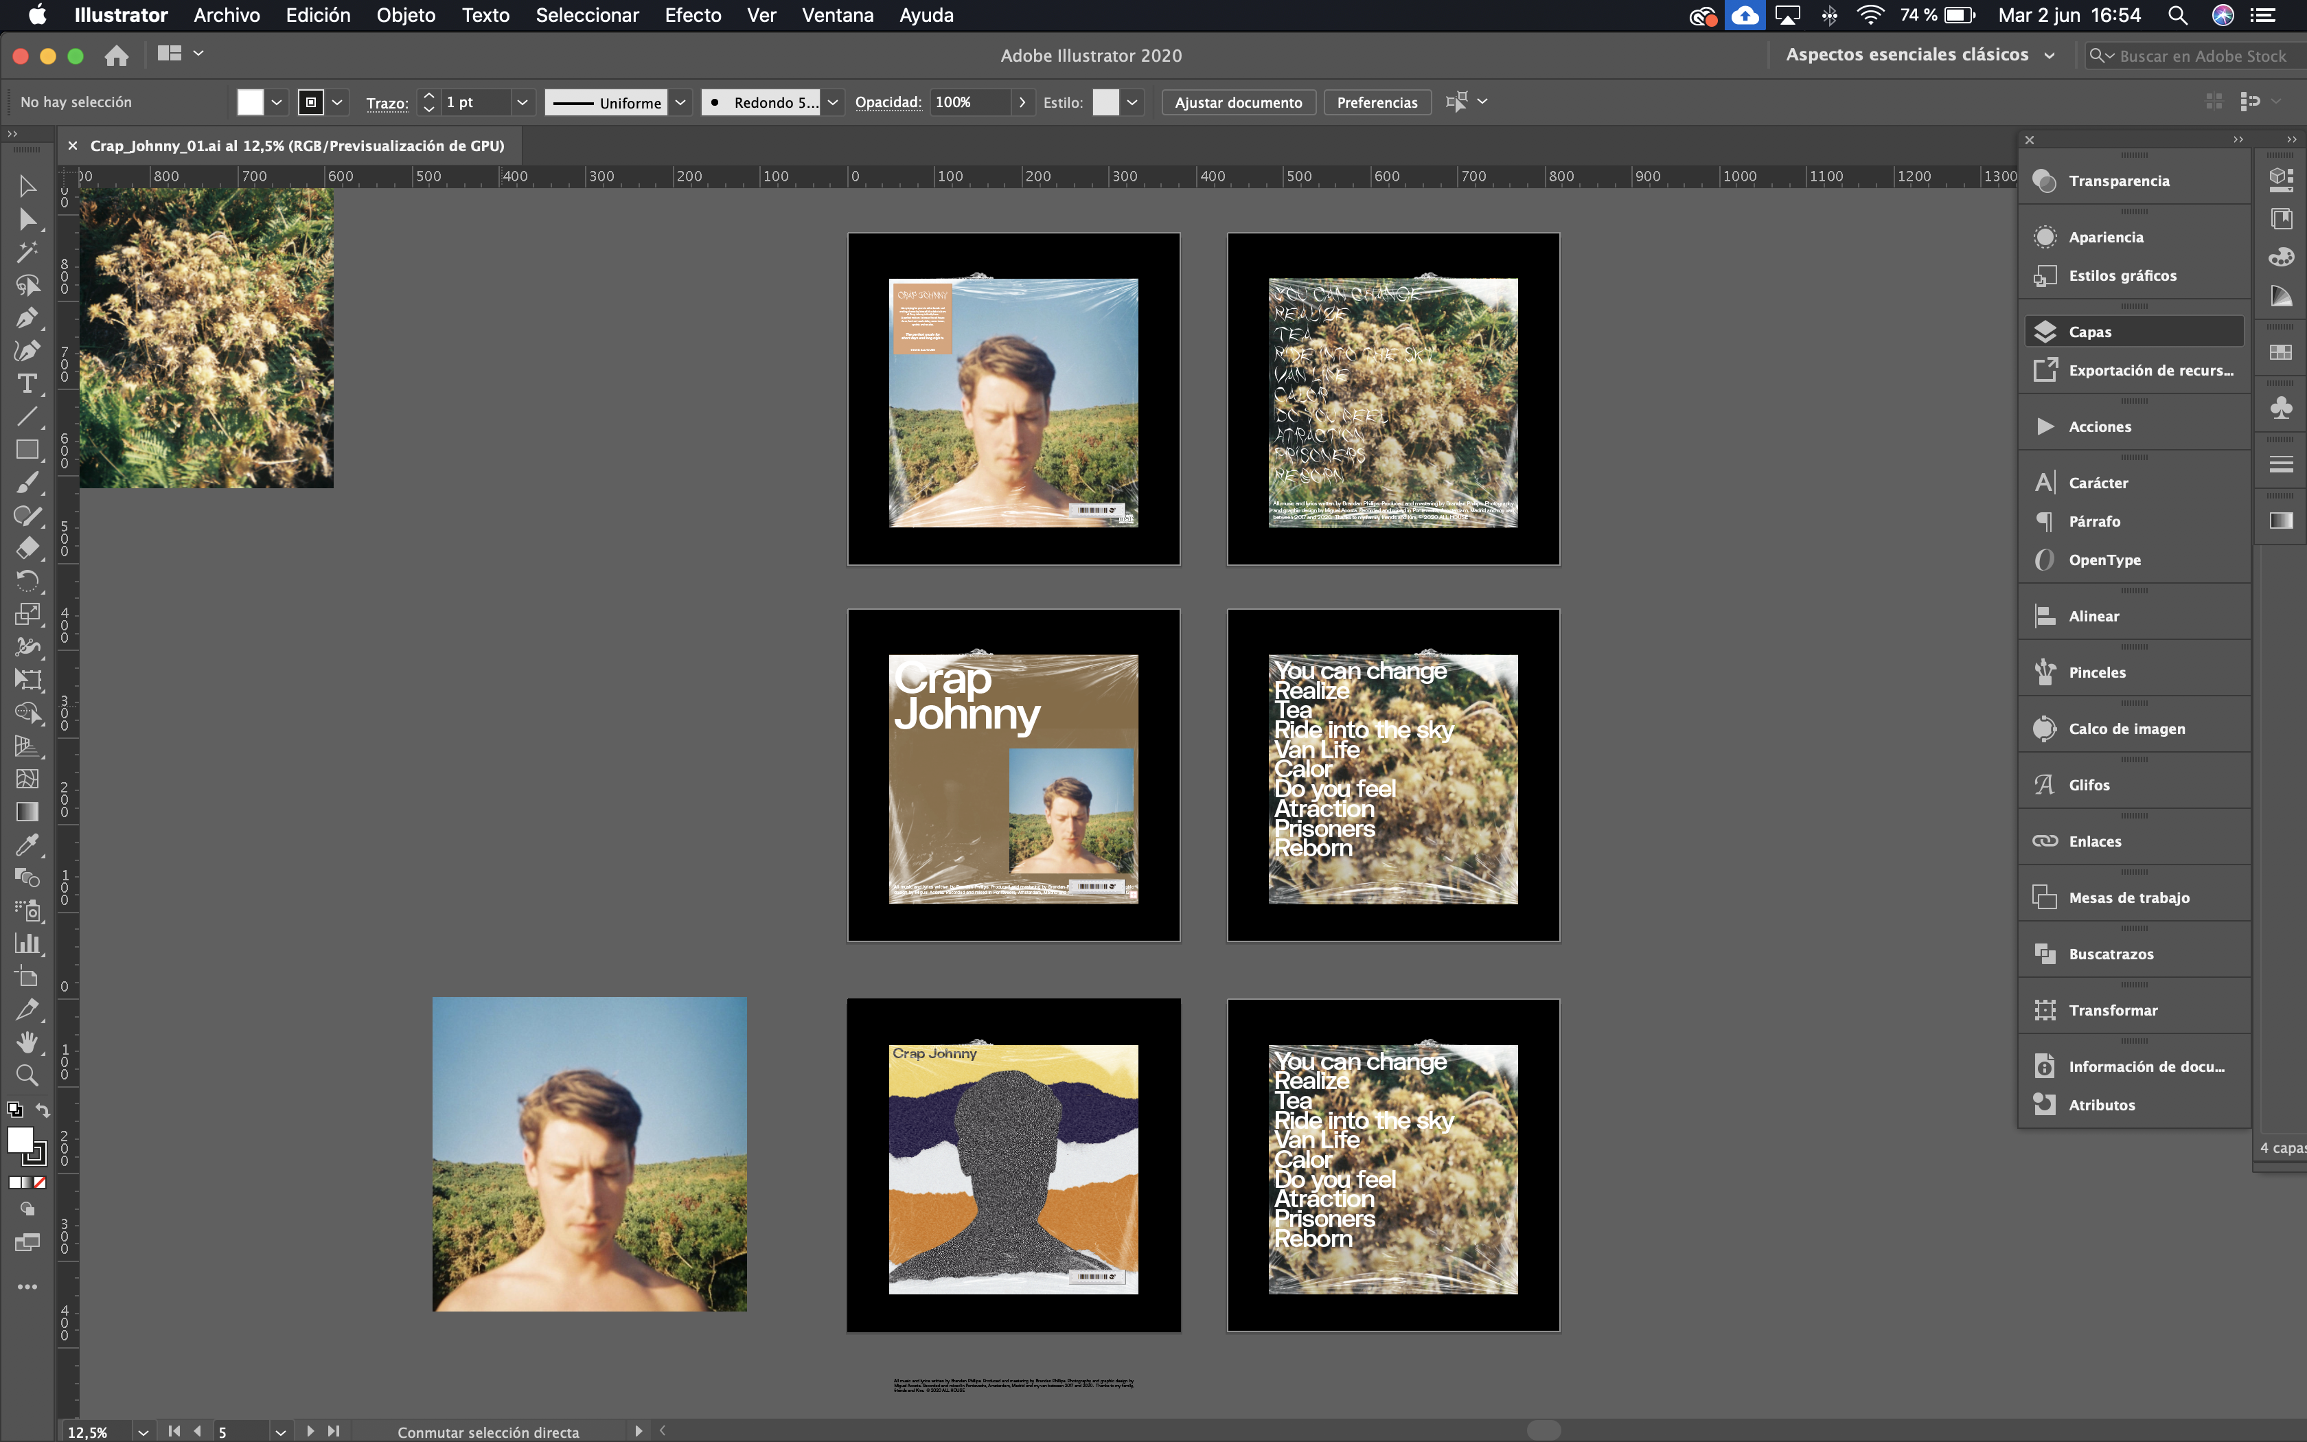Open the Efecto menu

[x=692, y=15]
